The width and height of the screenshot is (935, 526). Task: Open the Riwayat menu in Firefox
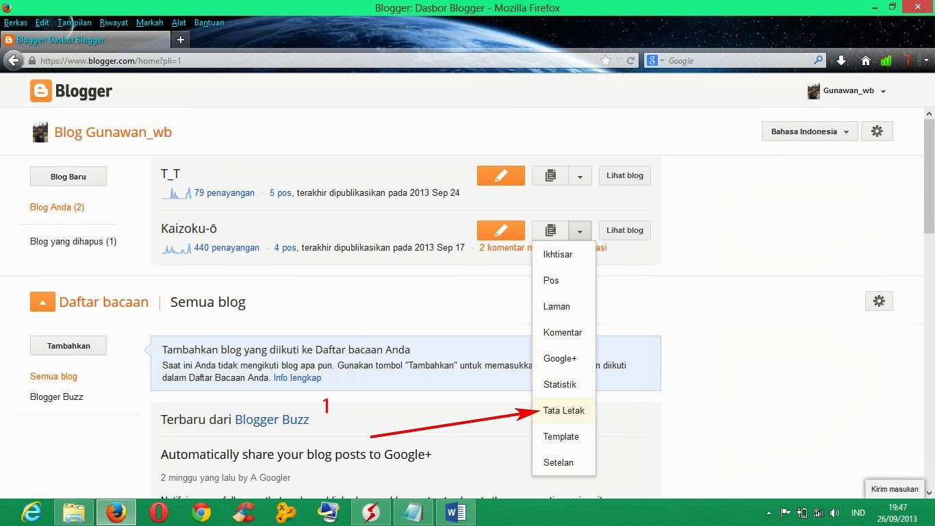(114, 23)
